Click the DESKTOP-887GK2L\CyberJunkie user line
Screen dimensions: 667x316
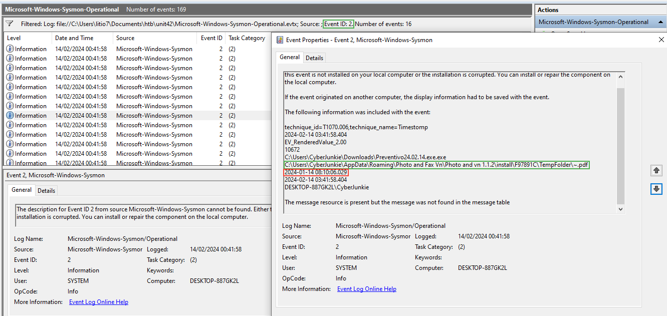point(327,187)
